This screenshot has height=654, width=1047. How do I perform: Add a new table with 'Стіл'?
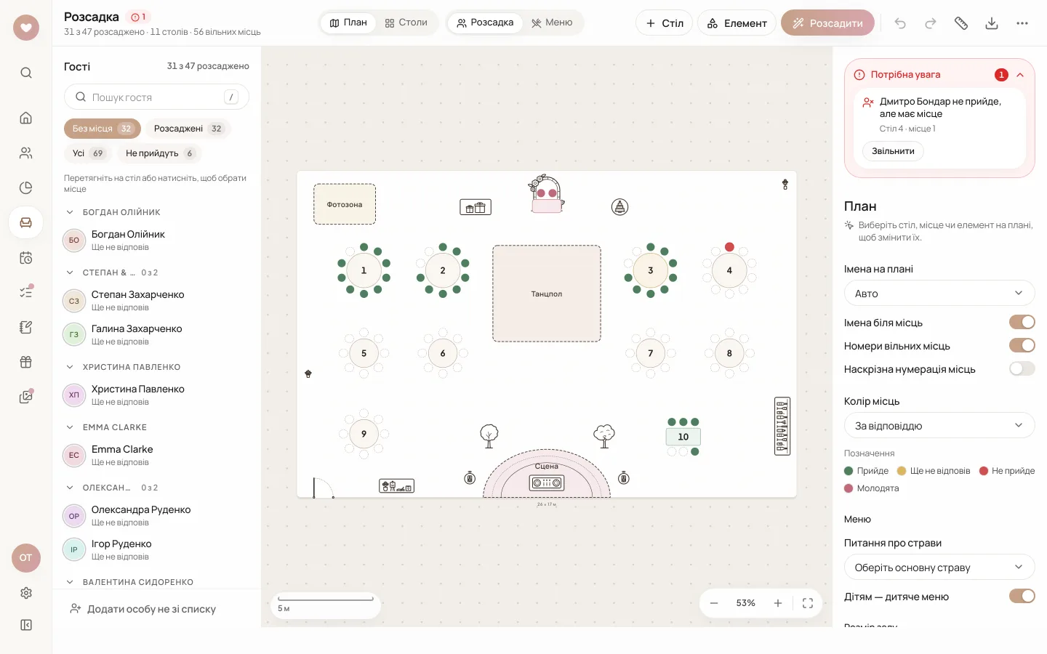[665, 23]
